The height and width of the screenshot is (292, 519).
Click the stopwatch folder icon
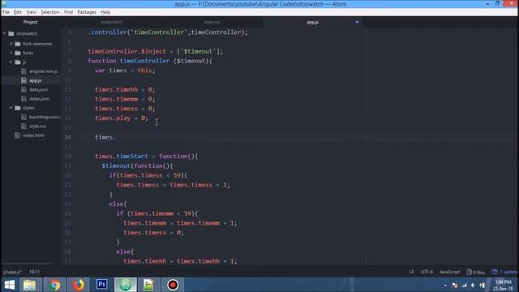tap(11, 33)
